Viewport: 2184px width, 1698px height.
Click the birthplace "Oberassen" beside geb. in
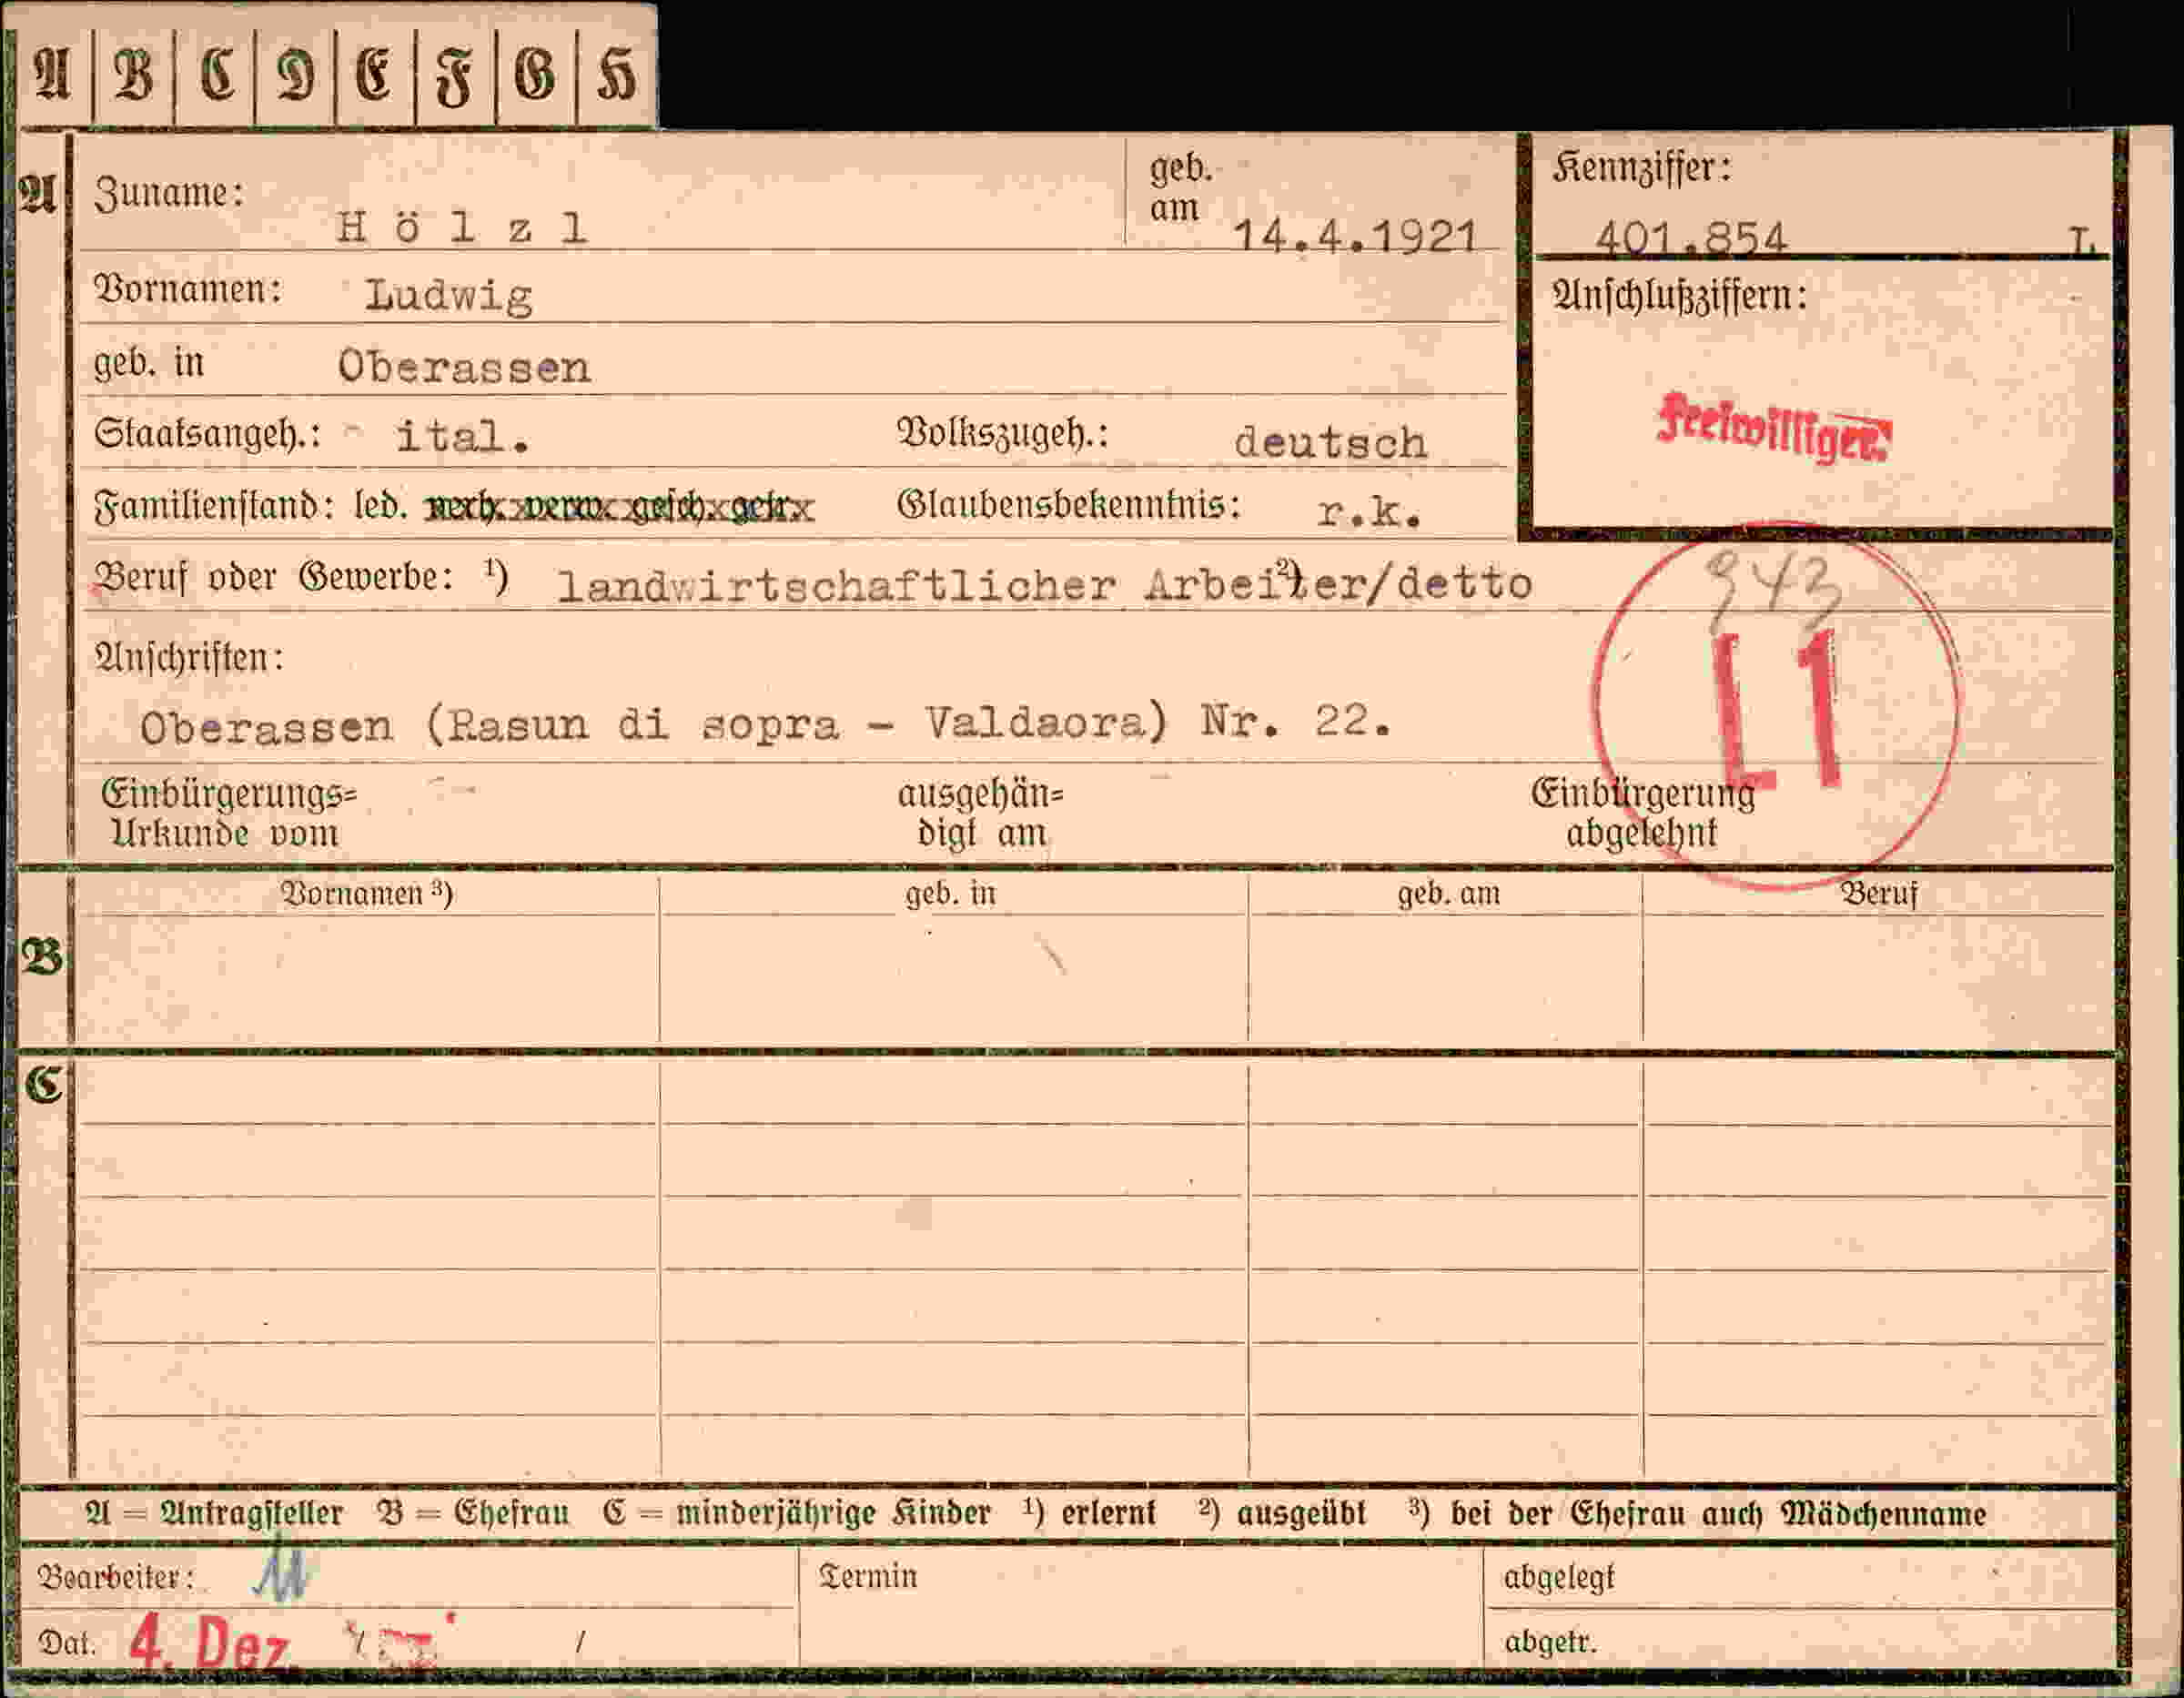click(464, 367)
